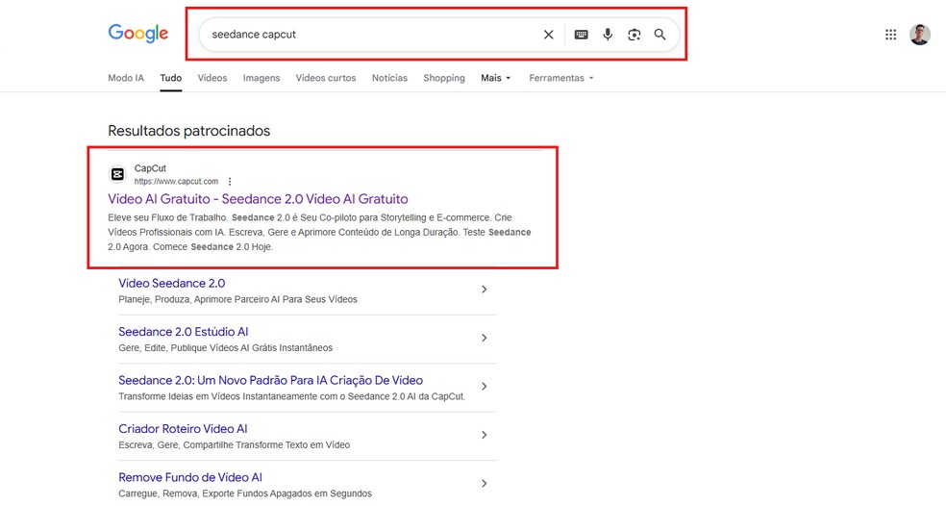Click the seedance capcut search input field

tap(365, 35)
